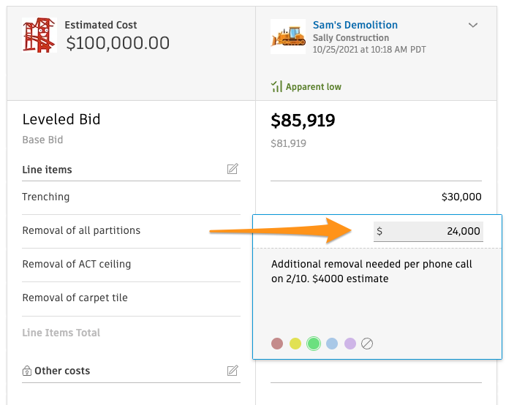Pick the light blue color swatch
Screen dimensions: 525x405
point(332,344)
